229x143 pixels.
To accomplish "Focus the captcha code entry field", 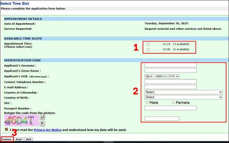I will pyautogui.click(x=162, y=119).
